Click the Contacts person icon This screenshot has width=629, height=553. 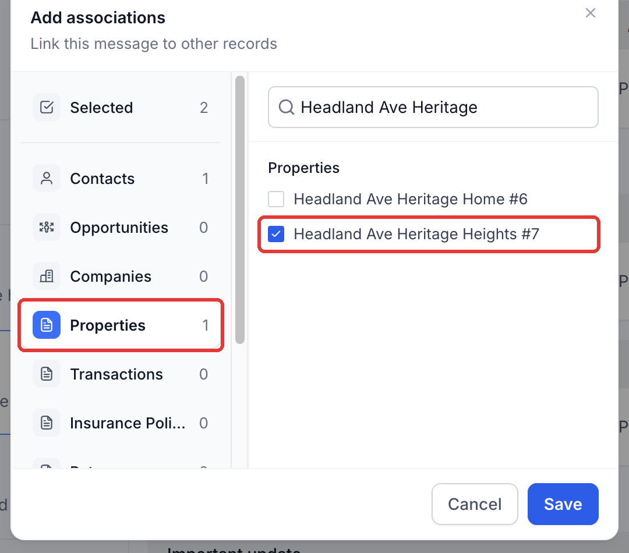(47, 178)
